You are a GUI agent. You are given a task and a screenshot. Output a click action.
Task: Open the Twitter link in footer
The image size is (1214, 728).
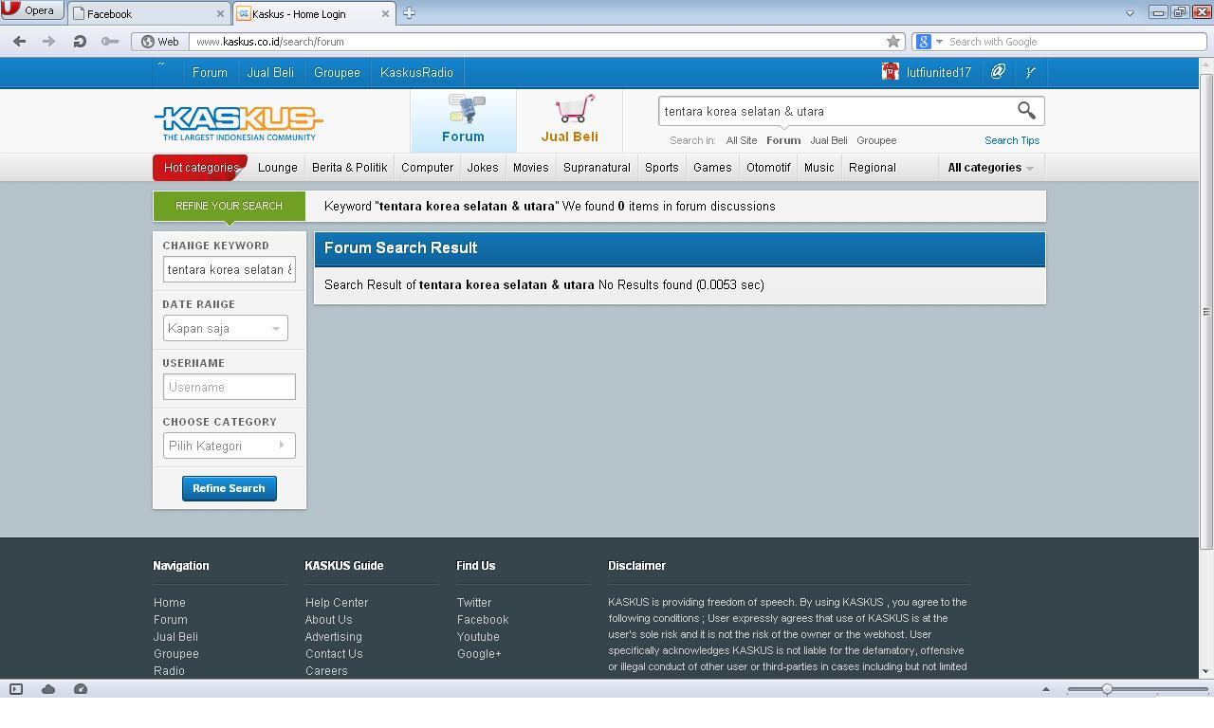point(474,603)
